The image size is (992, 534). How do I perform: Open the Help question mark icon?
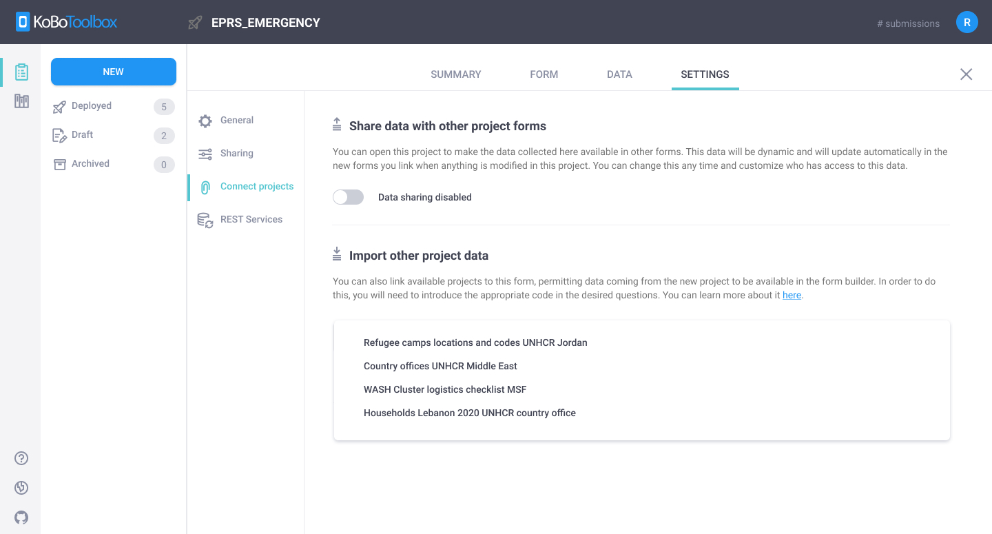point(21,458)
